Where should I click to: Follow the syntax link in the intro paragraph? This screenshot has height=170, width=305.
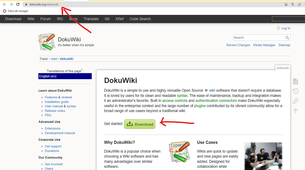coord(182,95)
